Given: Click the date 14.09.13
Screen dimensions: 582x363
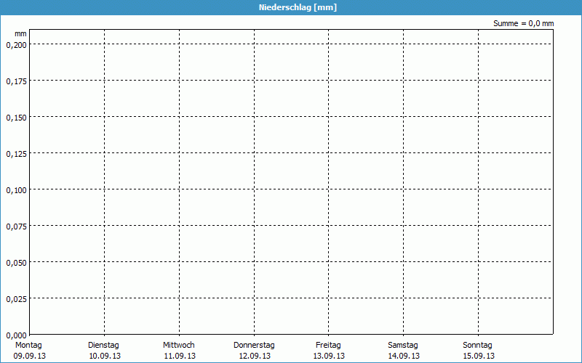Looking at the screenshot, I should (x=404, y=356).
